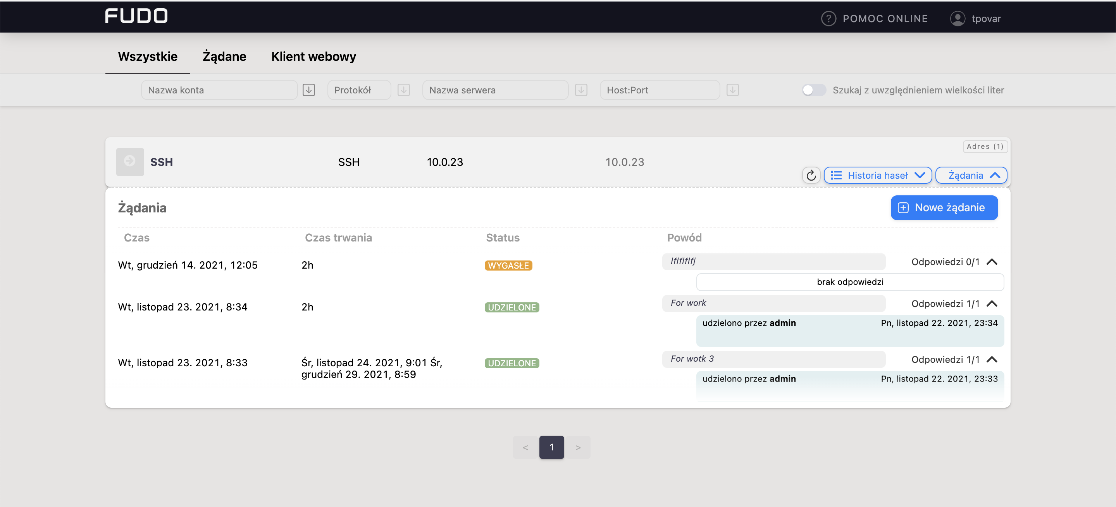Click the Nazwa serwera filter field
This screenshot has height=507, width=1116.
click(x=495, y=90)
